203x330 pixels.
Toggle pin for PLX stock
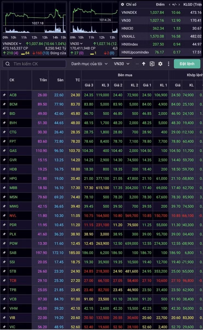4,234
